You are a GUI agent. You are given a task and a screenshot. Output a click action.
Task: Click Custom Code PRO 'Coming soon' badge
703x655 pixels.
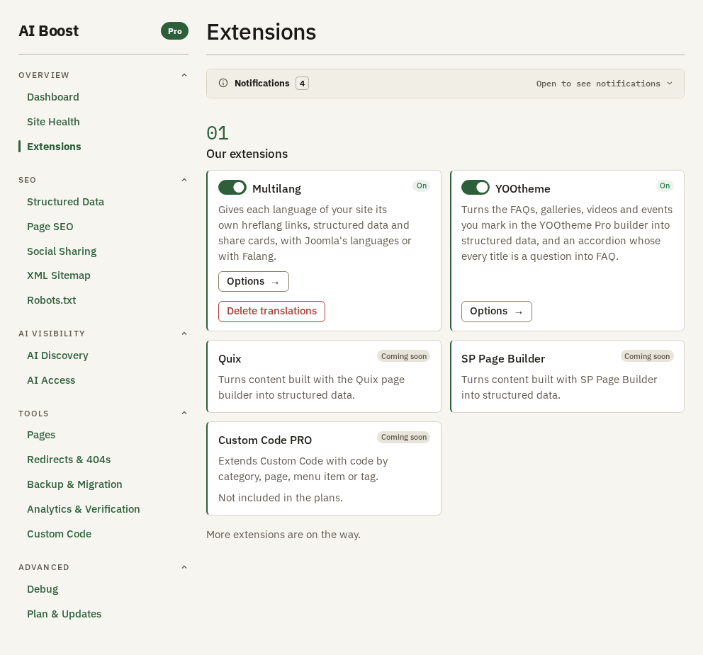pyautogui.click(x=403, y=438)
